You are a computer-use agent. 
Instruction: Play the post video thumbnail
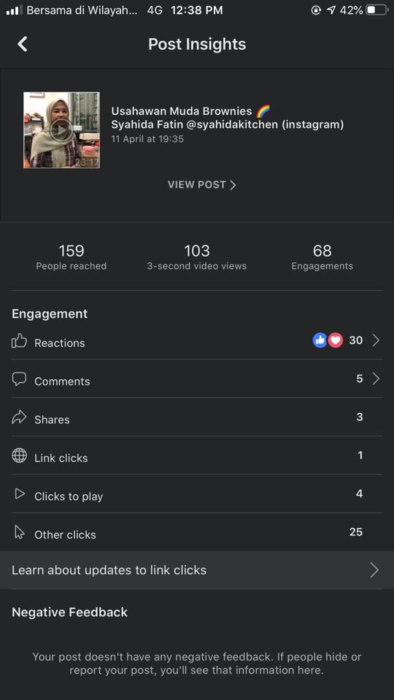click(62, 130)
